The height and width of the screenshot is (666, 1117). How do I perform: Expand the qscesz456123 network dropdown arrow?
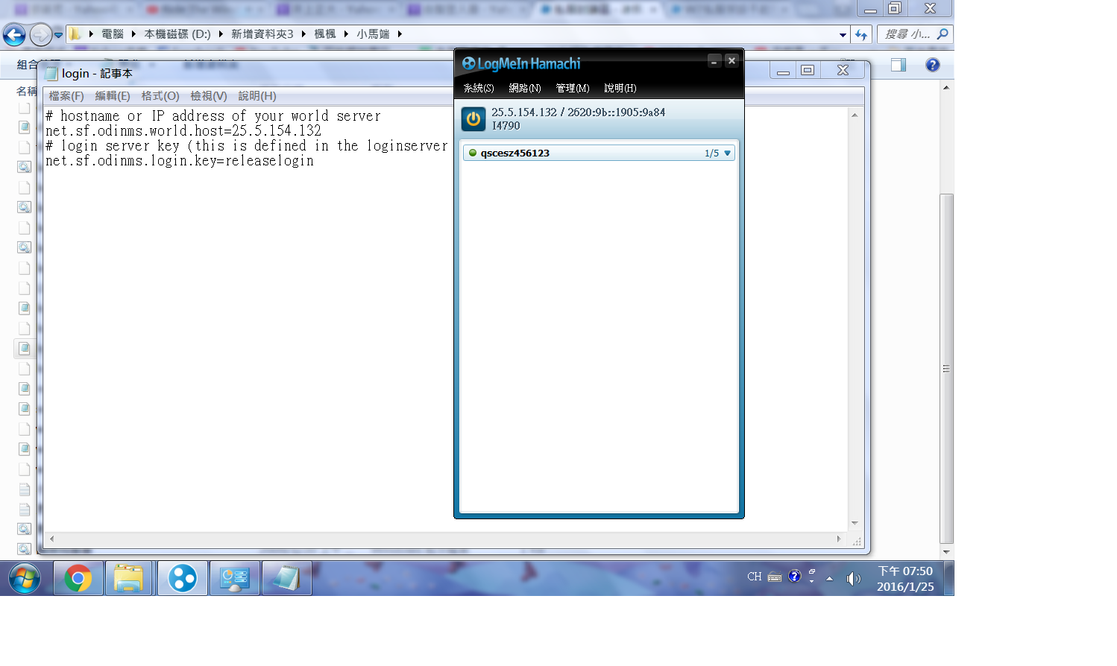click(x=728, y=153)
